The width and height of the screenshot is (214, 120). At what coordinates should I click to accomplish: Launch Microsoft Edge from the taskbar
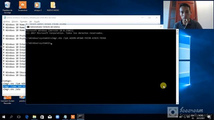pos(27,117)
